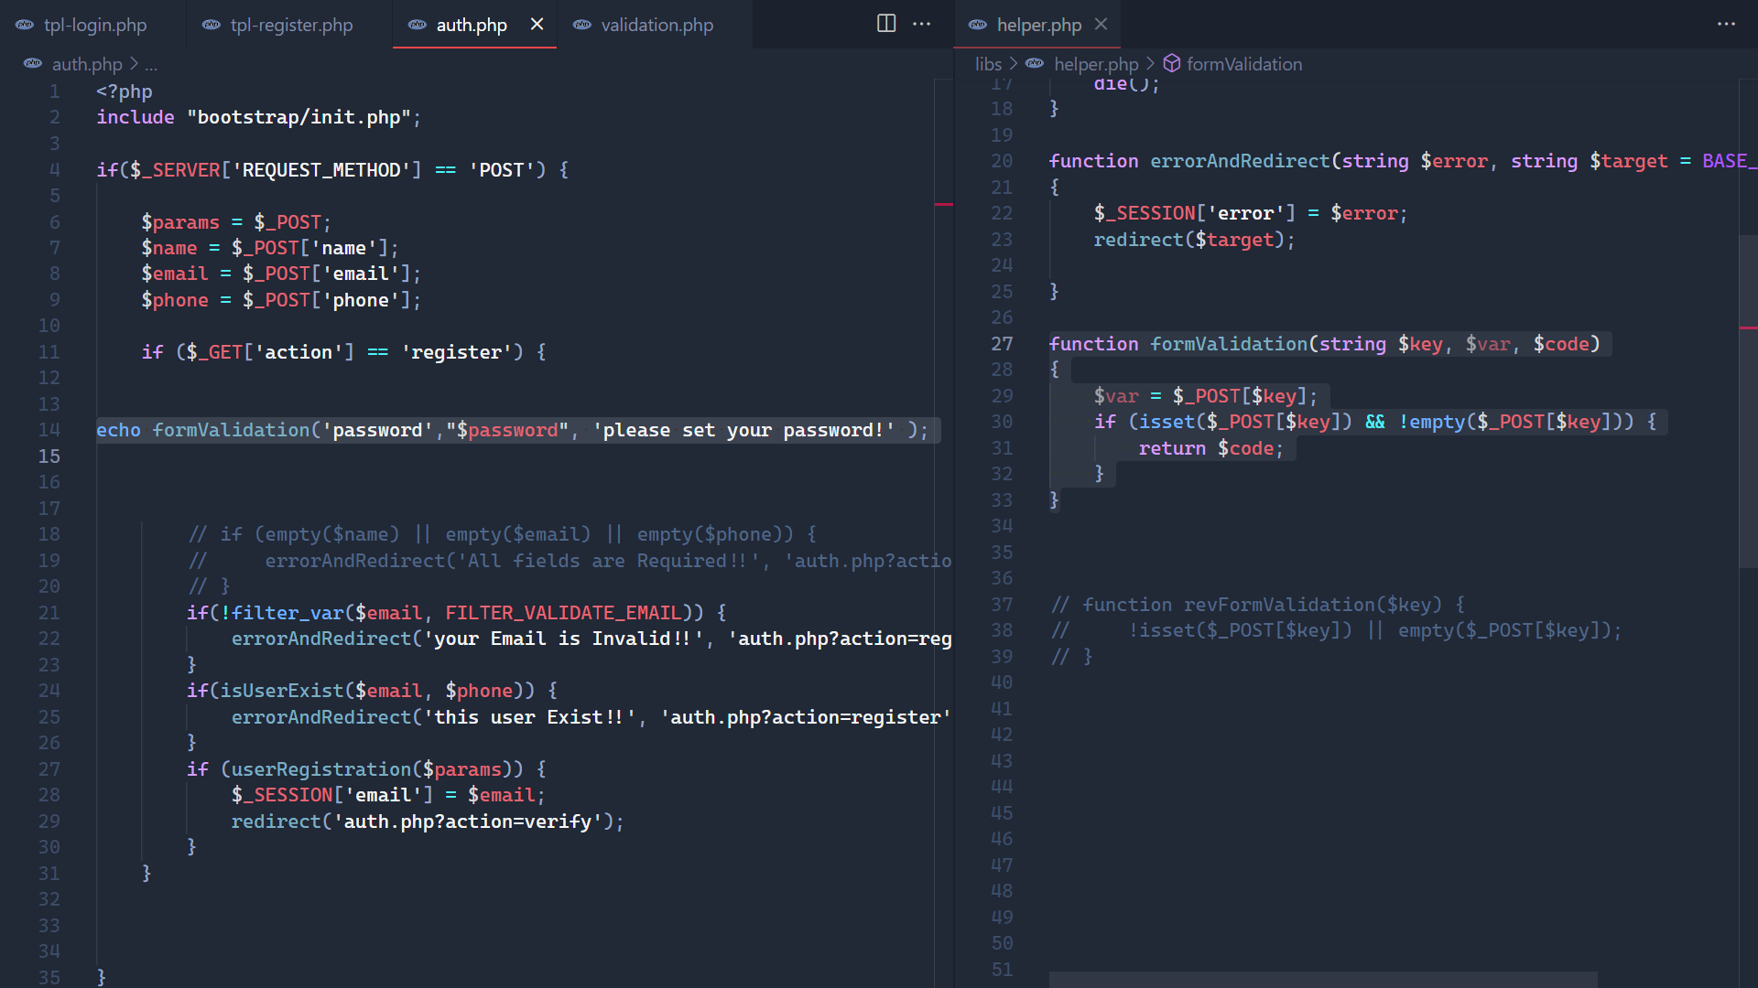Click PHP icon in auth.php breadcrumb
Viewport: 1758px width, 988px height.
pyautogui.click(x=33, y=64)
